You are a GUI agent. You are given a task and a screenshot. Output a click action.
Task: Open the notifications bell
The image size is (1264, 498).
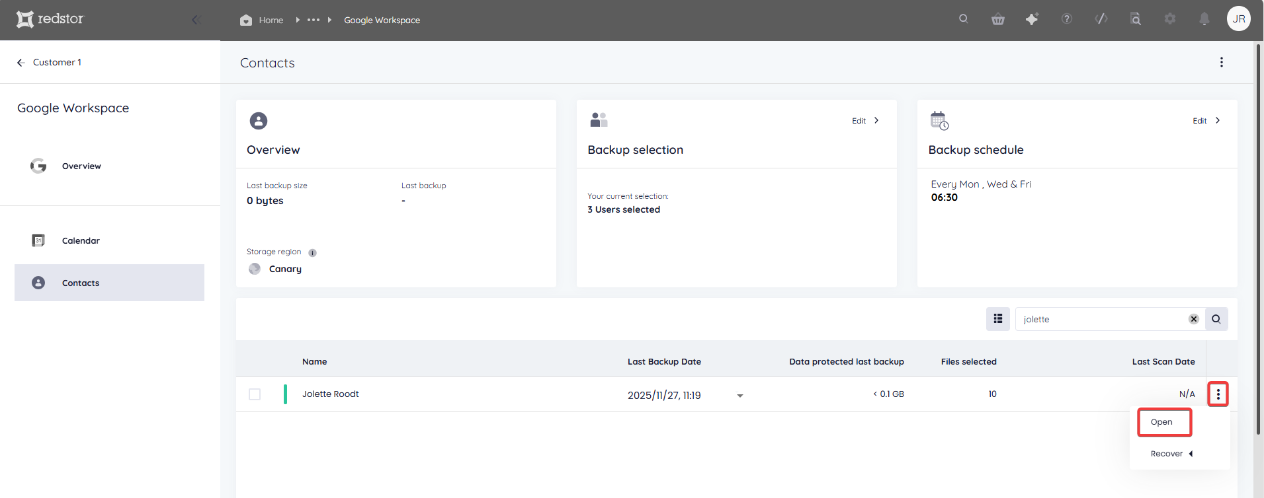(x=1204, y=19)
